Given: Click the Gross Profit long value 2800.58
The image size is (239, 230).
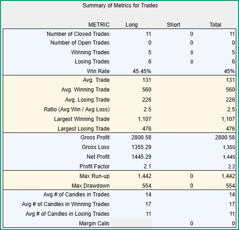Looking at the screenshot, I should click(141, 138).
